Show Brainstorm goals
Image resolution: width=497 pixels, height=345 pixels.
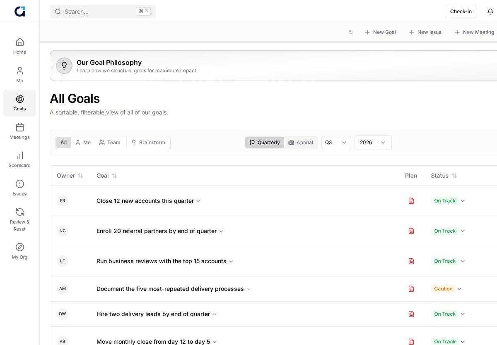[x=148, y=143]
